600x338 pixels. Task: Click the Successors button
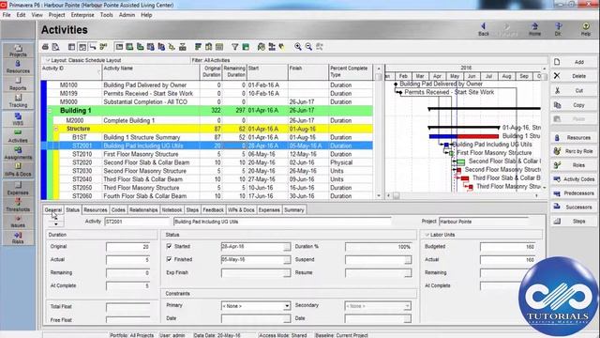(x=574, y=207)
